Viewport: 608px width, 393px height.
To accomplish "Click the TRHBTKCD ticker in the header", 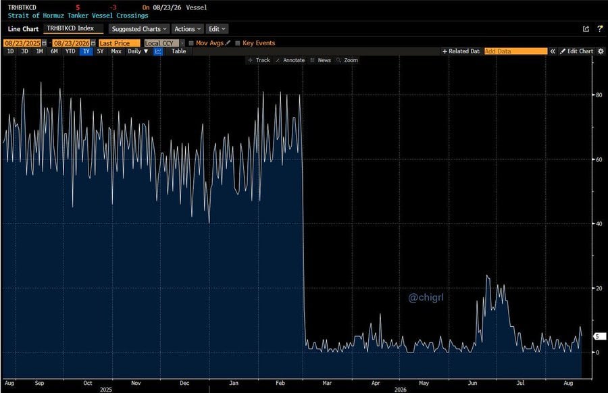I will pyautogui.click(x=22, y=7).
